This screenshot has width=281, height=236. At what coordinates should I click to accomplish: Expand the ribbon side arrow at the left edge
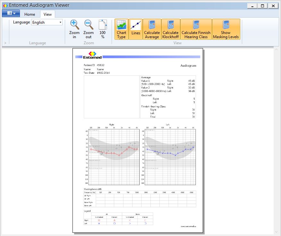tap(5, 43)
